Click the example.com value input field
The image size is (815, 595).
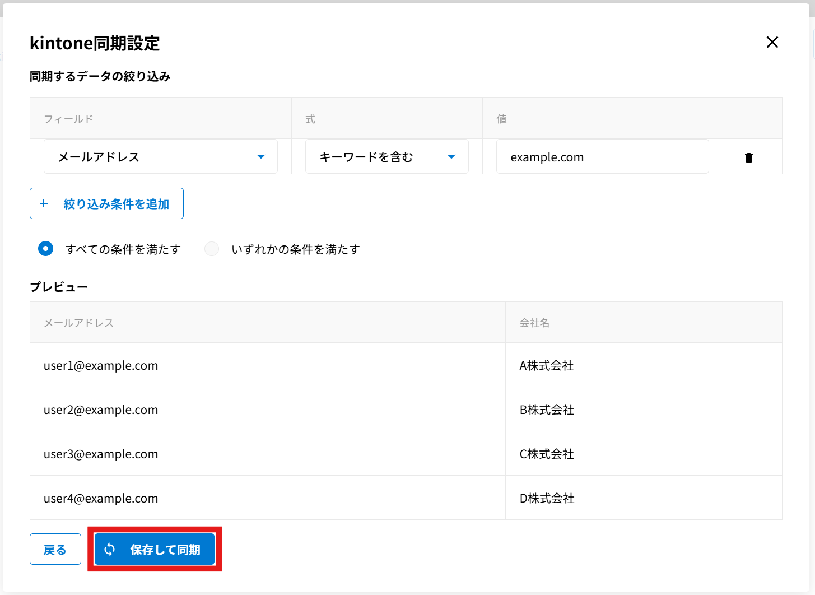click(602, 157)
